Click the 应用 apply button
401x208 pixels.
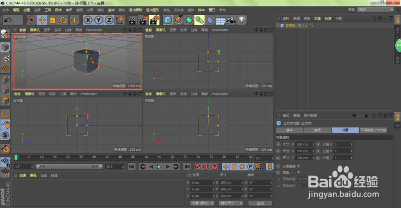260,203
